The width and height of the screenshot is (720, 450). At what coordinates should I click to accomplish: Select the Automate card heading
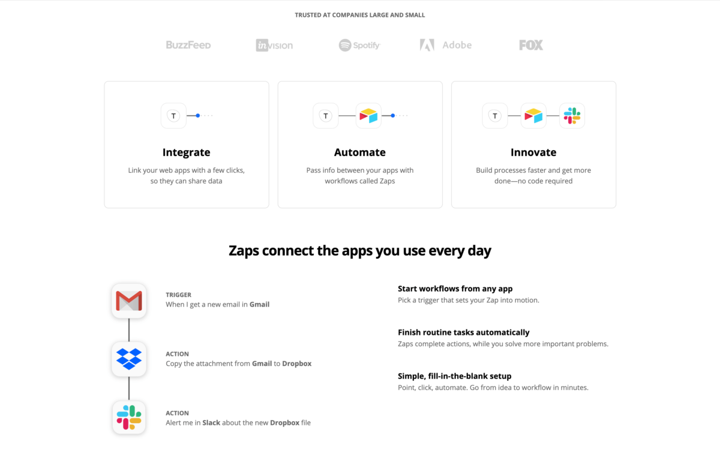coord(360,152)
